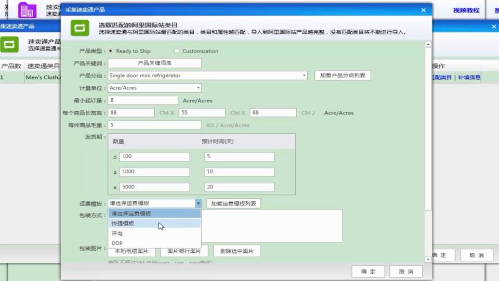
Task: Click 产品数 column header in background window
Action: [x=11, y=66]
